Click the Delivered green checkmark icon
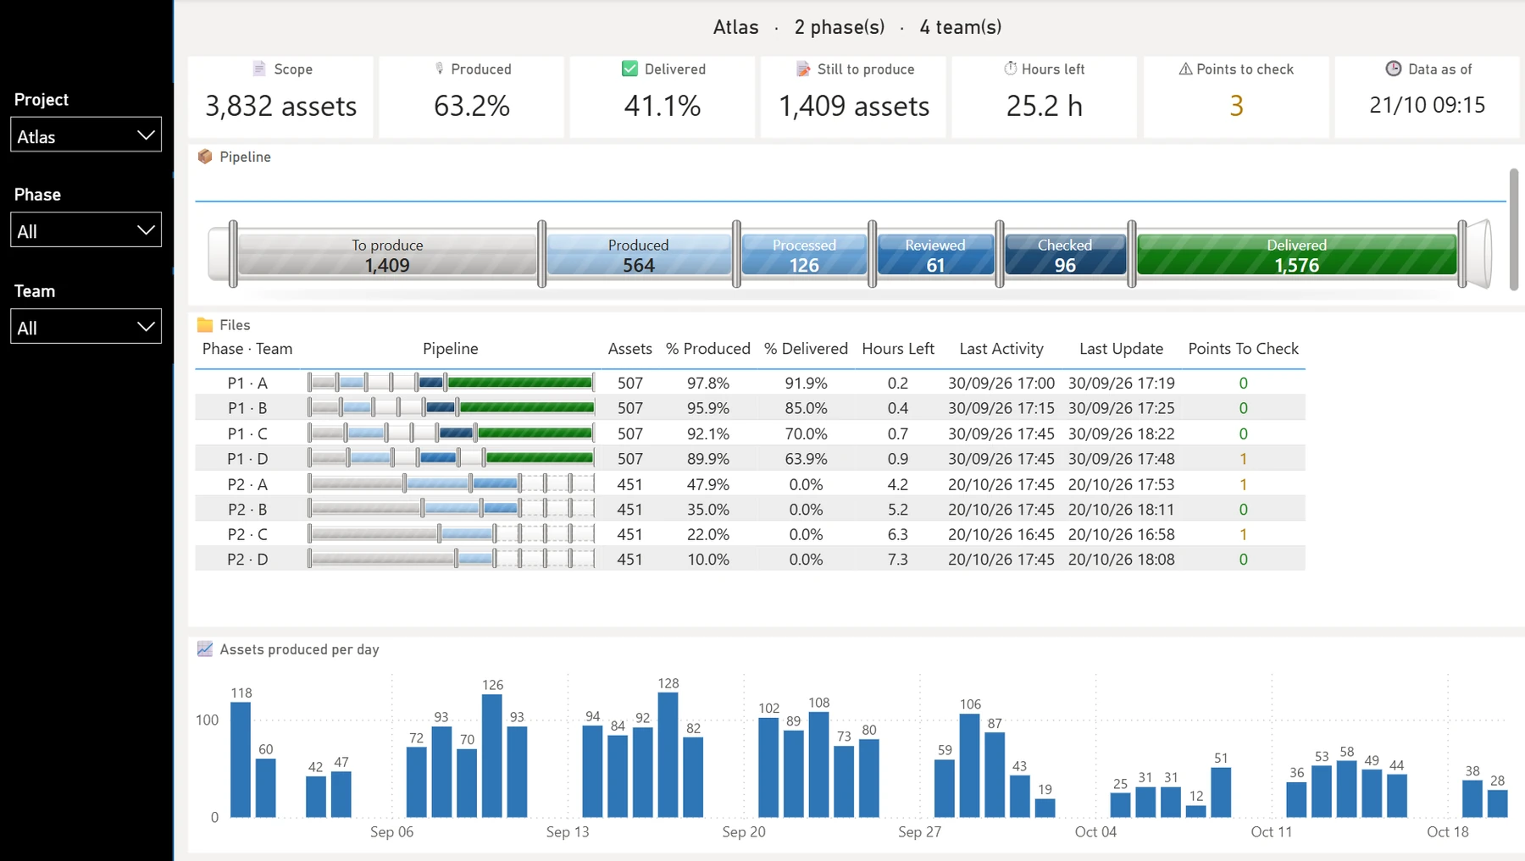 click(x=629, y=69)
